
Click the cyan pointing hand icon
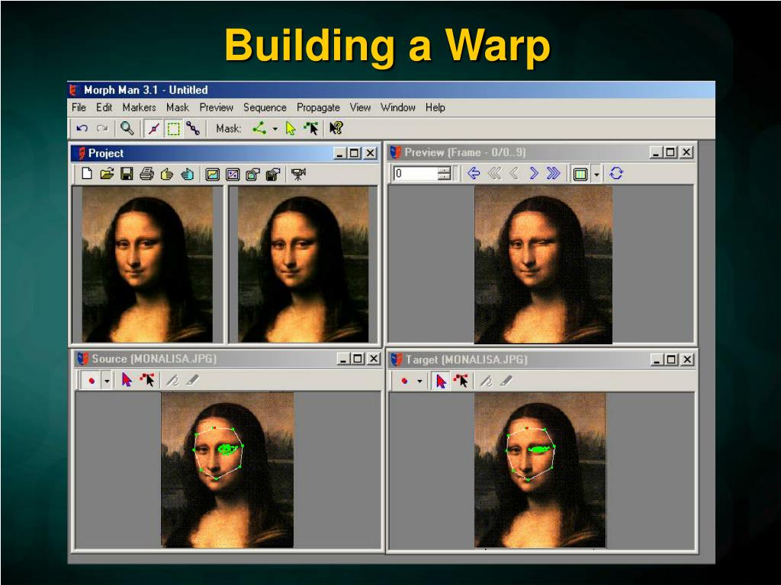(188, 174)
